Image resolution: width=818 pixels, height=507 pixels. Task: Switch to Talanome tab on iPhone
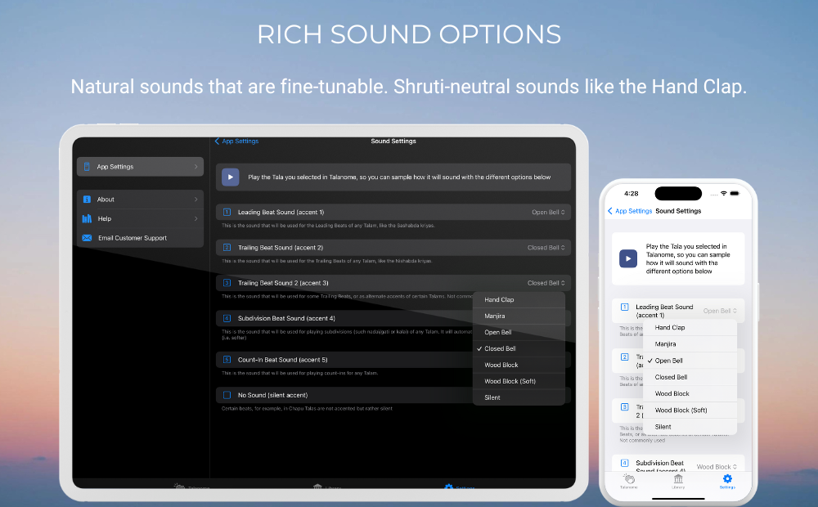(x=628, y=482)
